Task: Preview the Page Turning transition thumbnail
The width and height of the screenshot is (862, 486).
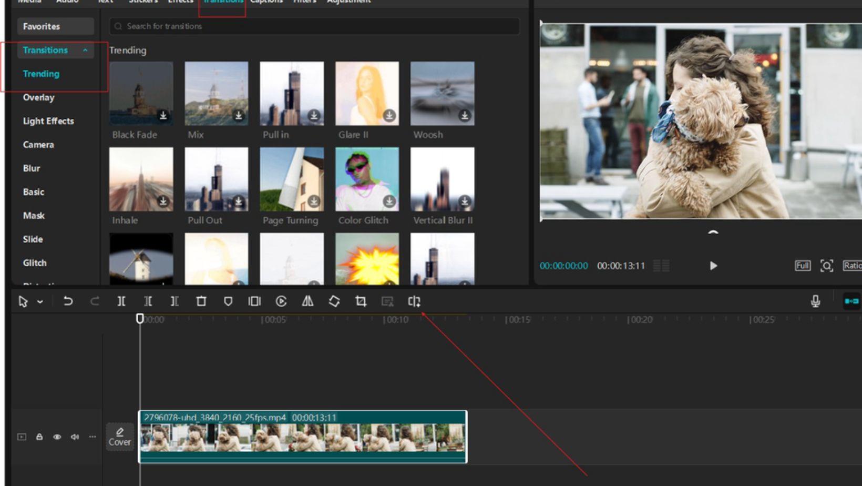Action: pyautogui.click(x=292, y=179)
